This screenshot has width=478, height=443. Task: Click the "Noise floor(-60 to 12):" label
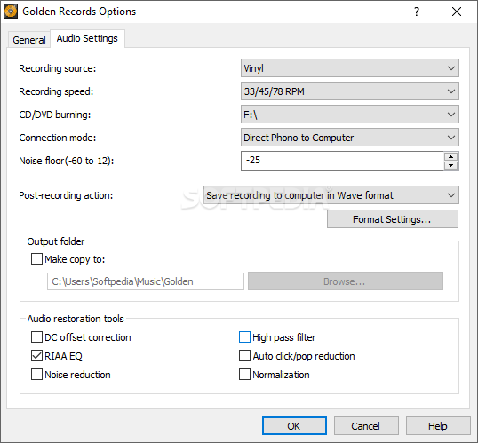66,161
